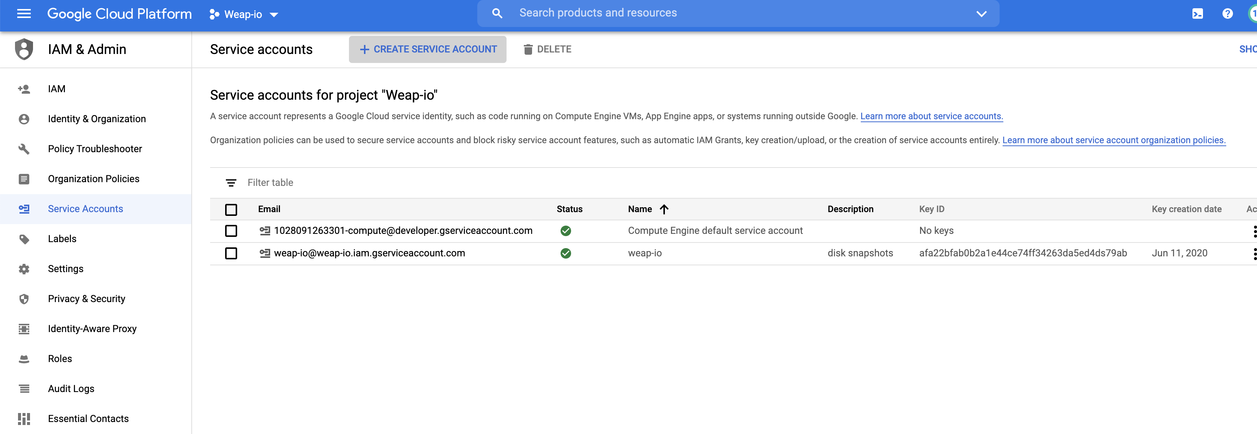Click the Key creation date column header
Viewport: 1257px width, 434px height.
tap(1186, 209)
